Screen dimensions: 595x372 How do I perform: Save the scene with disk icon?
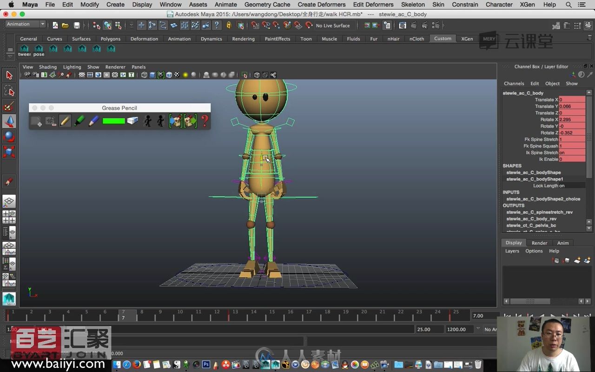tap(77, 25)
